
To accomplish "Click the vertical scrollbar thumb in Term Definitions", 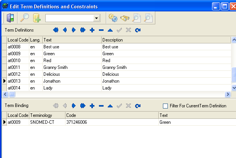I will pos(234,75).
